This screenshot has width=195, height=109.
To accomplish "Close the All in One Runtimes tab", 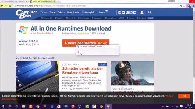I will click(54, 2).
